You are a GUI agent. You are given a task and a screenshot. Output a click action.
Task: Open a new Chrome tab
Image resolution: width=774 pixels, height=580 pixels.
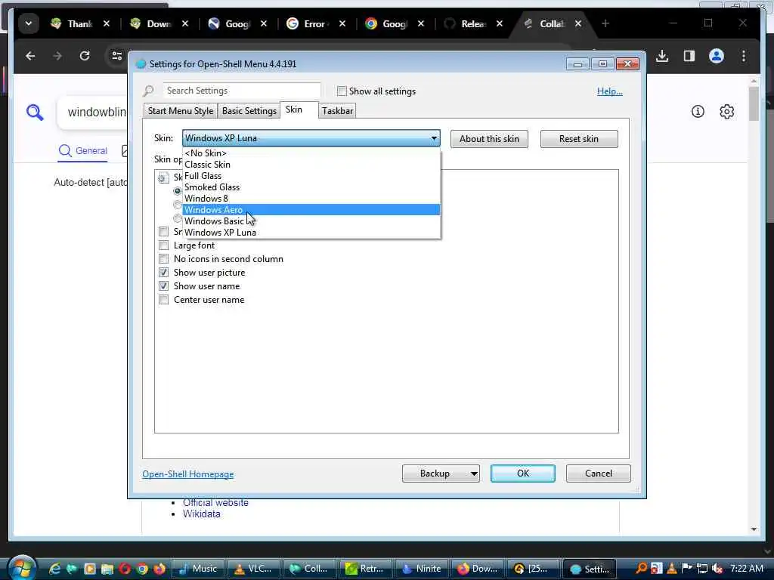(605, 23)
